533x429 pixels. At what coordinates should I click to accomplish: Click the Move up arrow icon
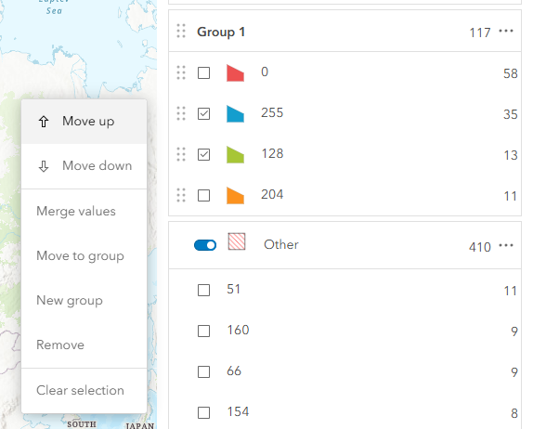tap(44, 122)
